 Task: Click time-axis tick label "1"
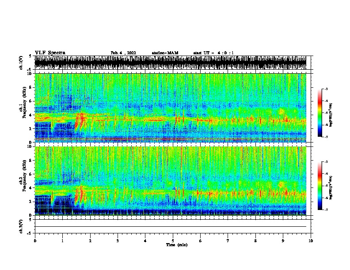[62, 241]
